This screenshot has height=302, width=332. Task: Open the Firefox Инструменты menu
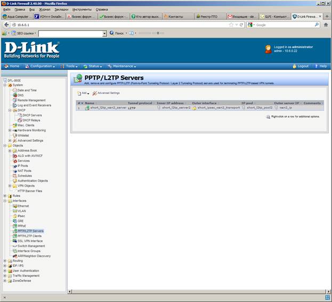[x=82, y=10]
